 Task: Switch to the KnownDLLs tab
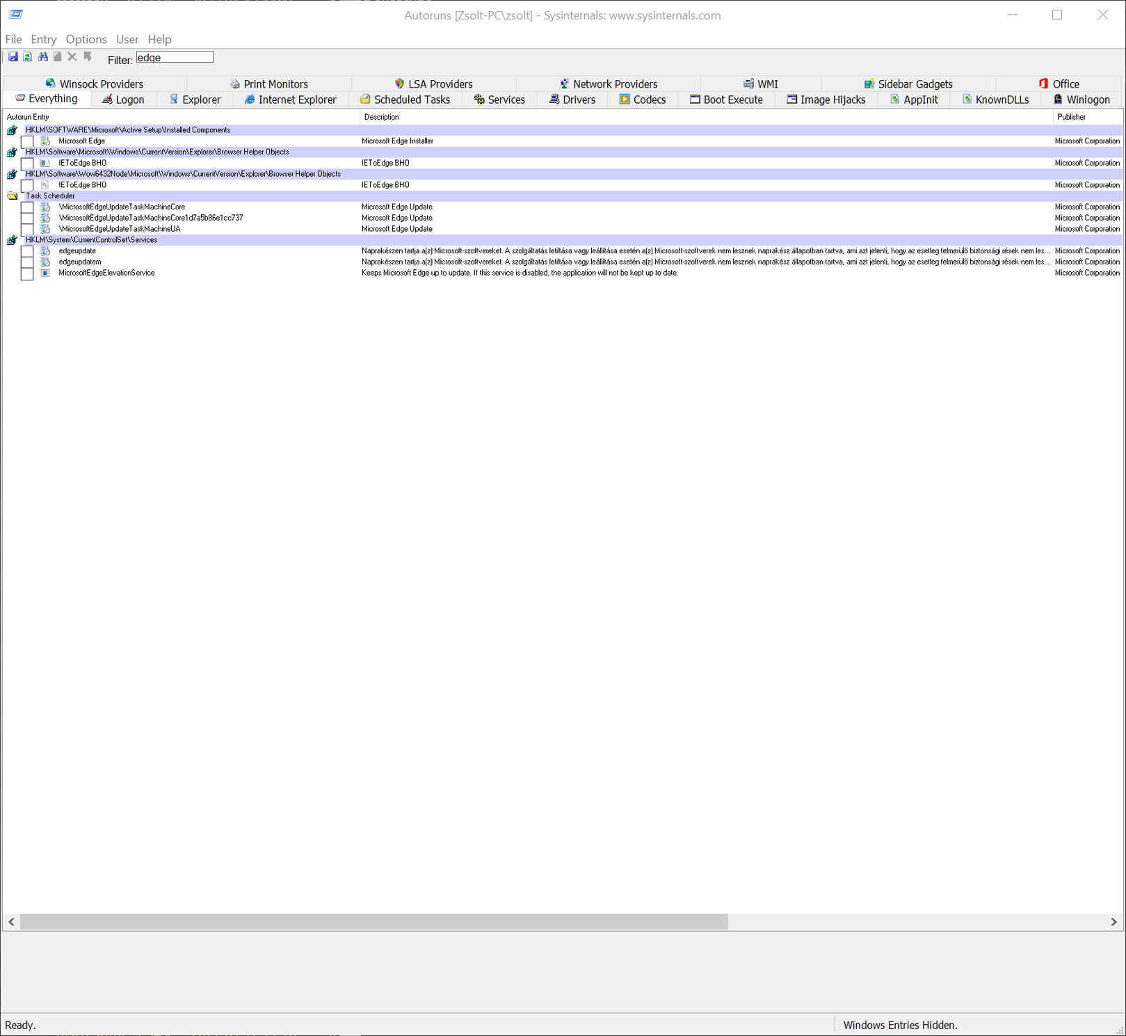point(995,99)
